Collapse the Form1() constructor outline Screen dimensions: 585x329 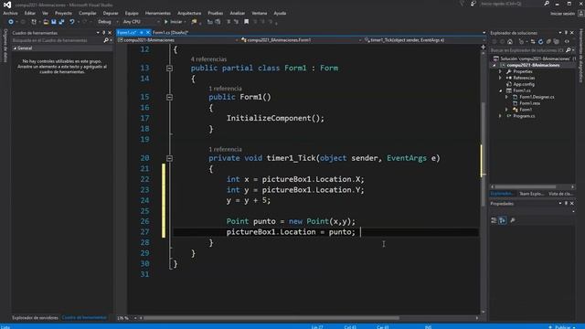pyautogui.click(x=169, y=97)
